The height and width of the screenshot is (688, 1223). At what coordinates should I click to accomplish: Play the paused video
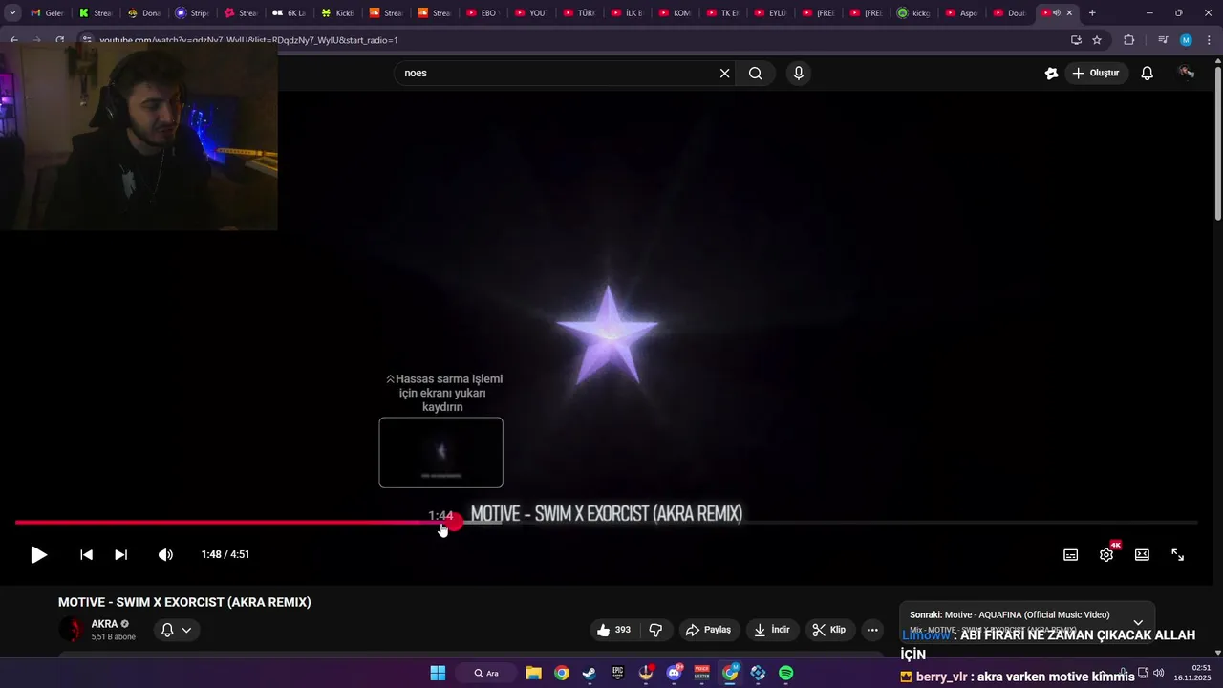point(38,555)
